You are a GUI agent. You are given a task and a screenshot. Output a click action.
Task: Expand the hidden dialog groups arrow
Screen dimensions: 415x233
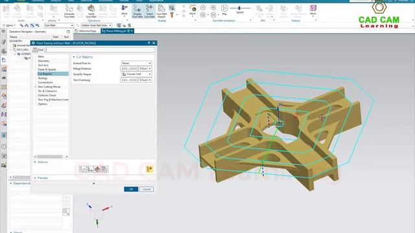[93, 183]
